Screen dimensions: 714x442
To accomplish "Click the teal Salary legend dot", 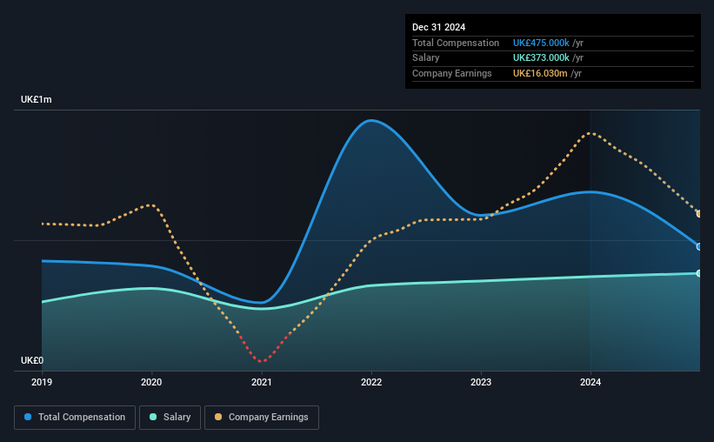I will (x=153, y=417).
